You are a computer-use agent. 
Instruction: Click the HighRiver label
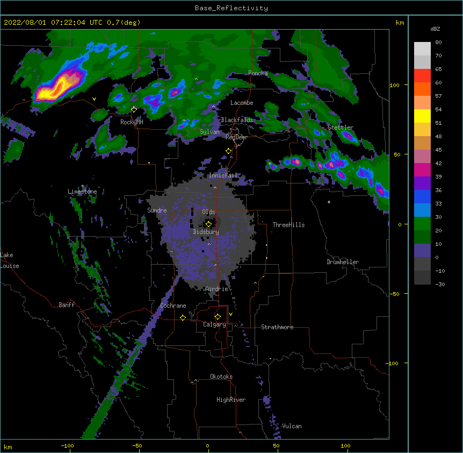[x=231, y=400]
